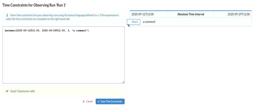Select the start date 2020-09-12T12:00 cell
The width and height of the screenshot is (253, 106).
(143, 14)
